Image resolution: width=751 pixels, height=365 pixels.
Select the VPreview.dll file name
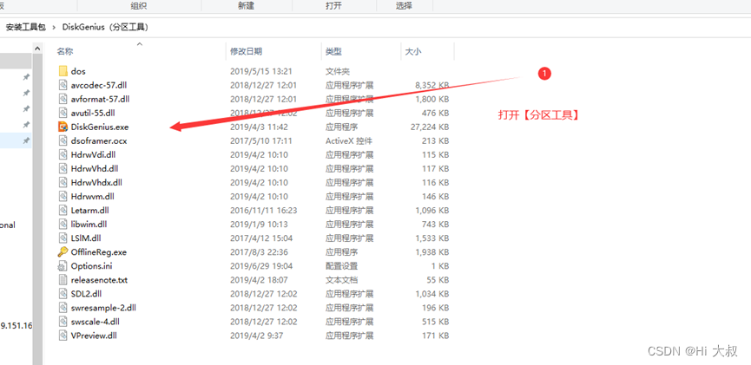[94, 335]
